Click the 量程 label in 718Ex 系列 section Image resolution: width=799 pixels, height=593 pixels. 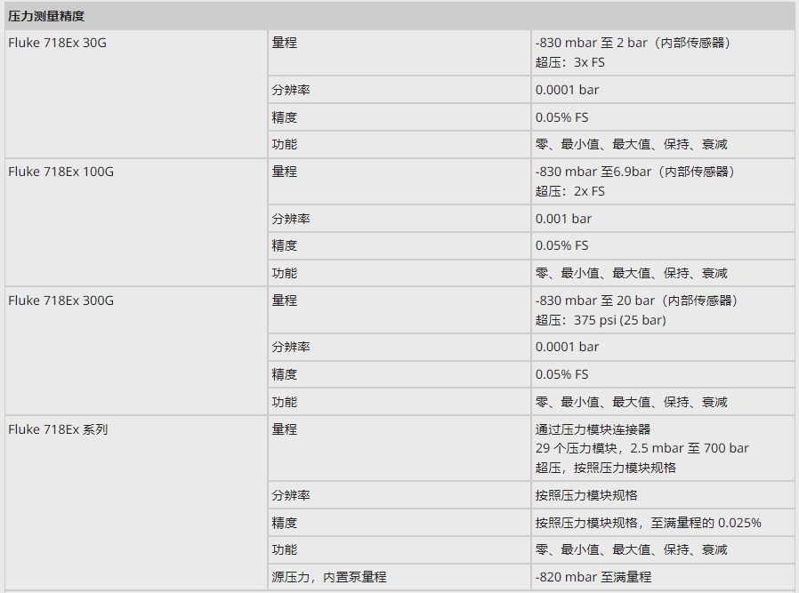pos(284,429)
